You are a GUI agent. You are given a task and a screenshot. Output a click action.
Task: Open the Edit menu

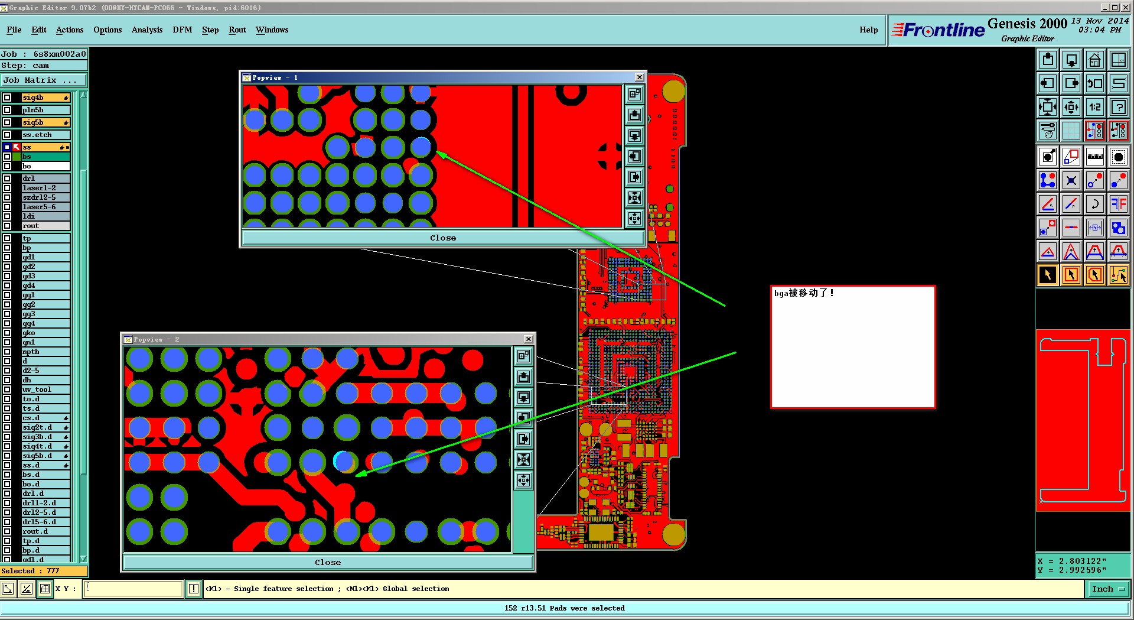click(39, 30)
